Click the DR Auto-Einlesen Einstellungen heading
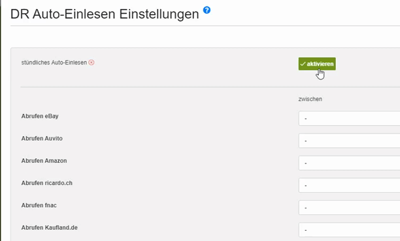This screenshot has width=400, height=241. [x=105, y=14]
